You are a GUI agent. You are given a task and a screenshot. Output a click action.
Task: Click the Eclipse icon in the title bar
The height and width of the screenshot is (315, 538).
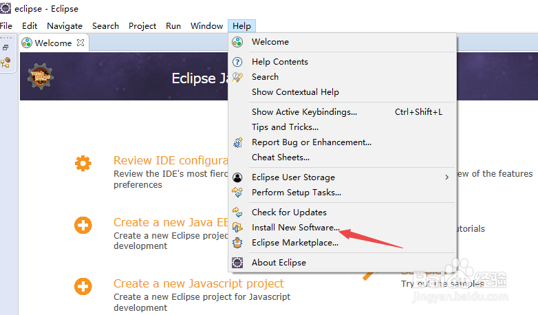(5, 8)
